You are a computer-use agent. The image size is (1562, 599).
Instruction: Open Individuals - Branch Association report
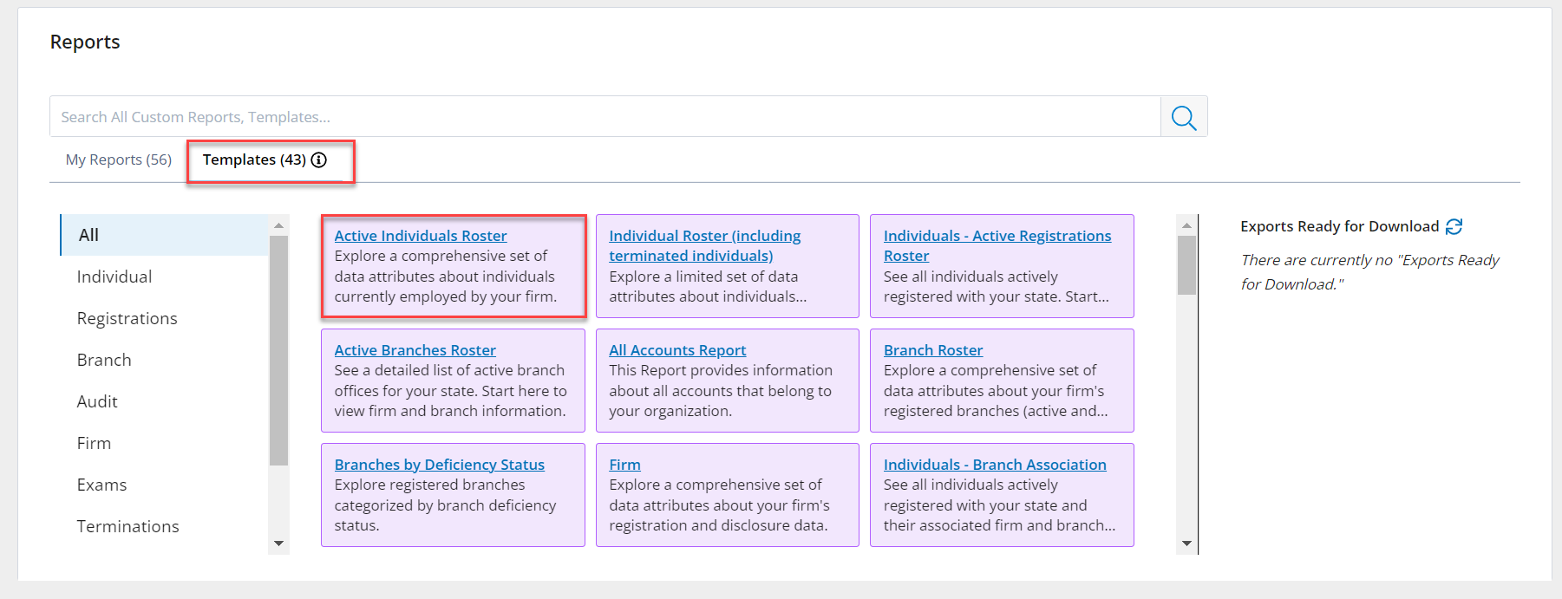(995, 465)
